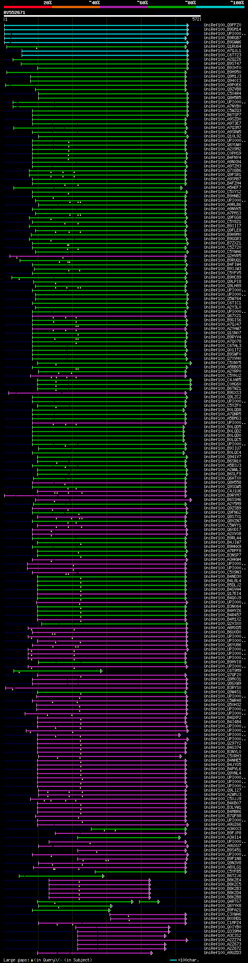Click the green identity legend segment
Image resolution: width=248 pixels, height=963 pixels.
pos(172,7)
